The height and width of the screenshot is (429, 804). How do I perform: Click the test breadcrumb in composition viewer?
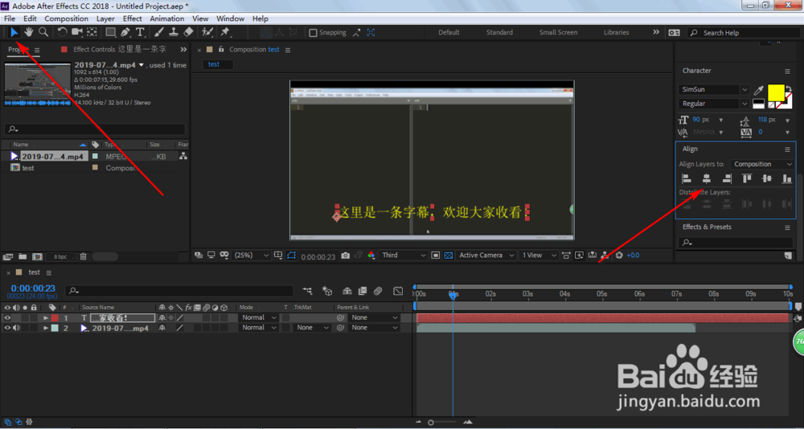click(x=214, y=64)
